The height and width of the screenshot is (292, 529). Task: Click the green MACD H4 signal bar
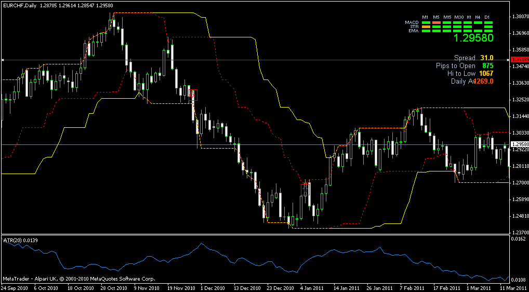(478, 22)
